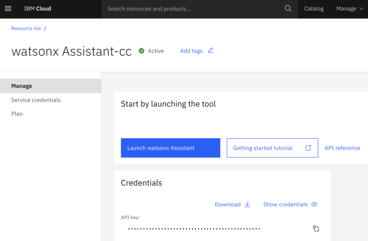Expand the Manage dropdown in header
368x241 pixels.
[x=350, y=9]
